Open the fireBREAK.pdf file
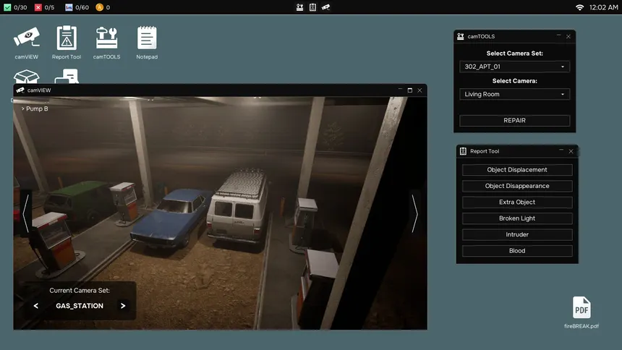 581,312
